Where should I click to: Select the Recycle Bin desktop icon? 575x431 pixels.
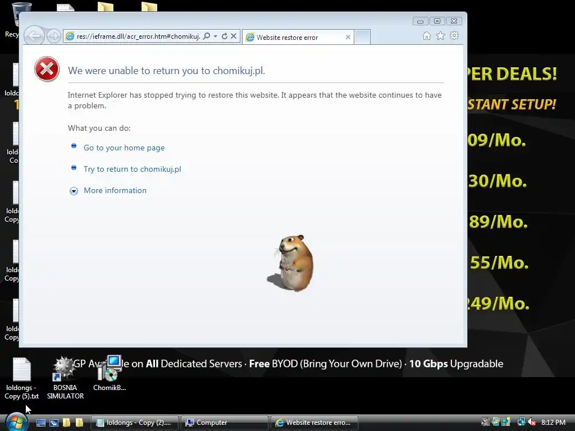13,20
